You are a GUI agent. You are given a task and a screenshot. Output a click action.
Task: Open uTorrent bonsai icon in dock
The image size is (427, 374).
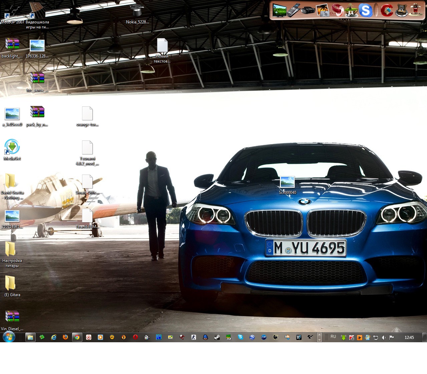(351, 10)
